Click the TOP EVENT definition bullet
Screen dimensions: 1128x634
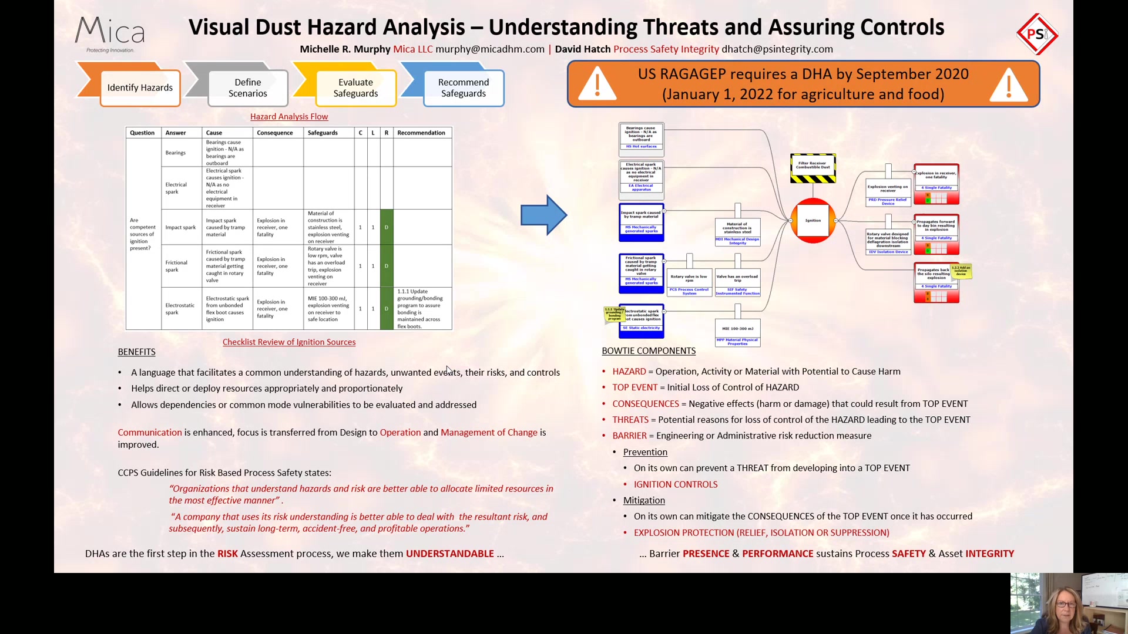point(706,387)
